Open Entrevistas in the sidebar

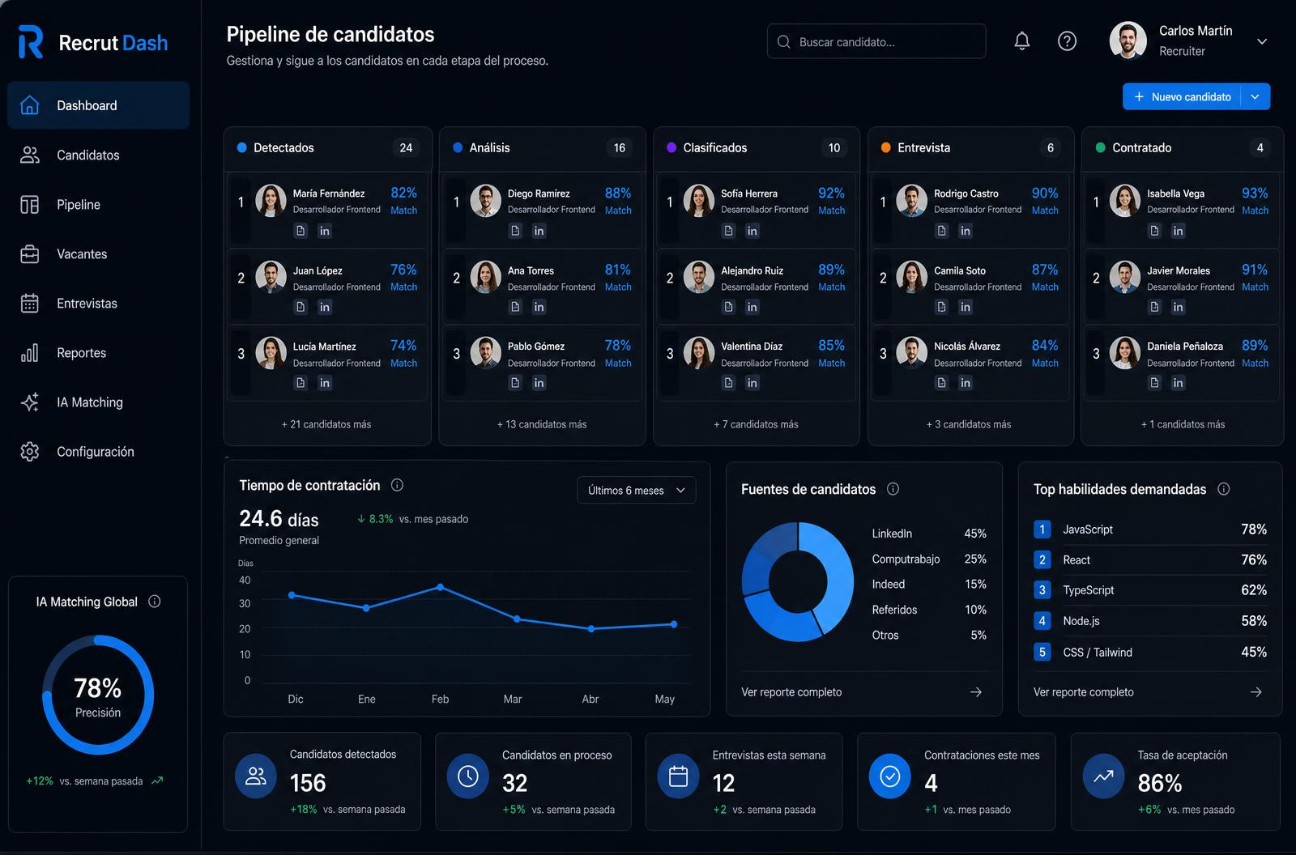[99, 303]
